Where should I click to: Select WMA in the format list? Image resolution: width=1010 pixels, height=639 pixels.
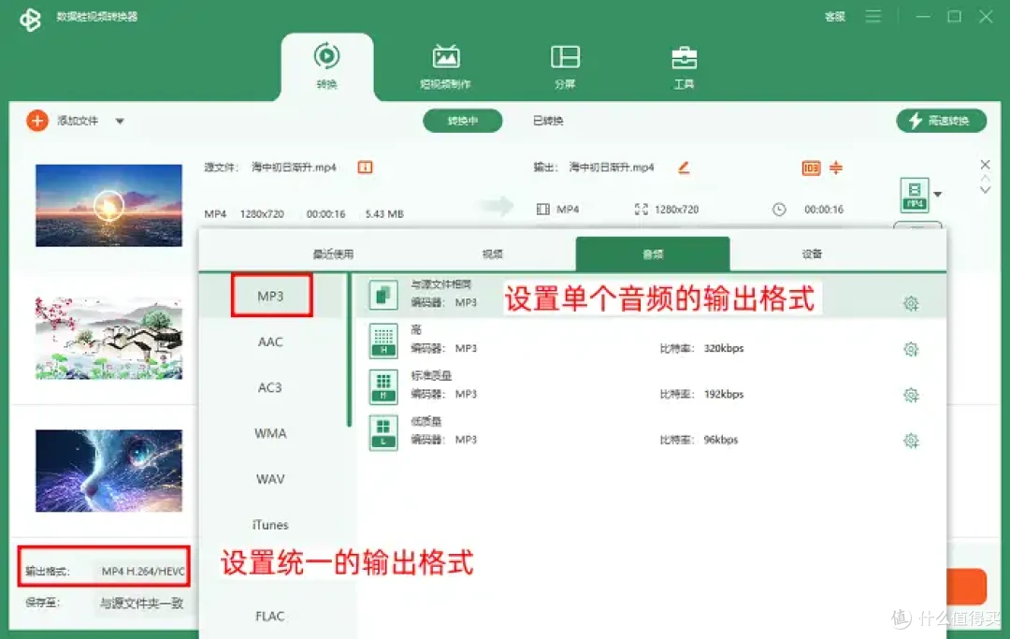point(270,433)
